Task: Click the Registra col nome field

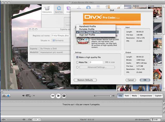Action: [x=61, y=36]
